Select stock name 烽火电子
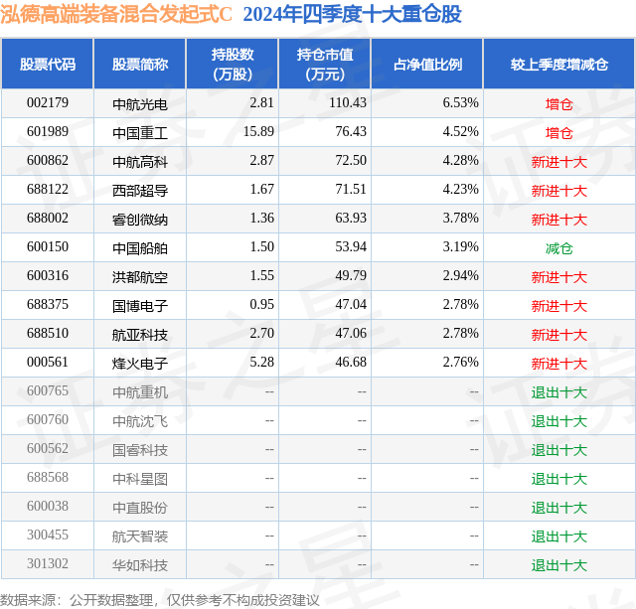The image size is (636, 609). [140, 364]
